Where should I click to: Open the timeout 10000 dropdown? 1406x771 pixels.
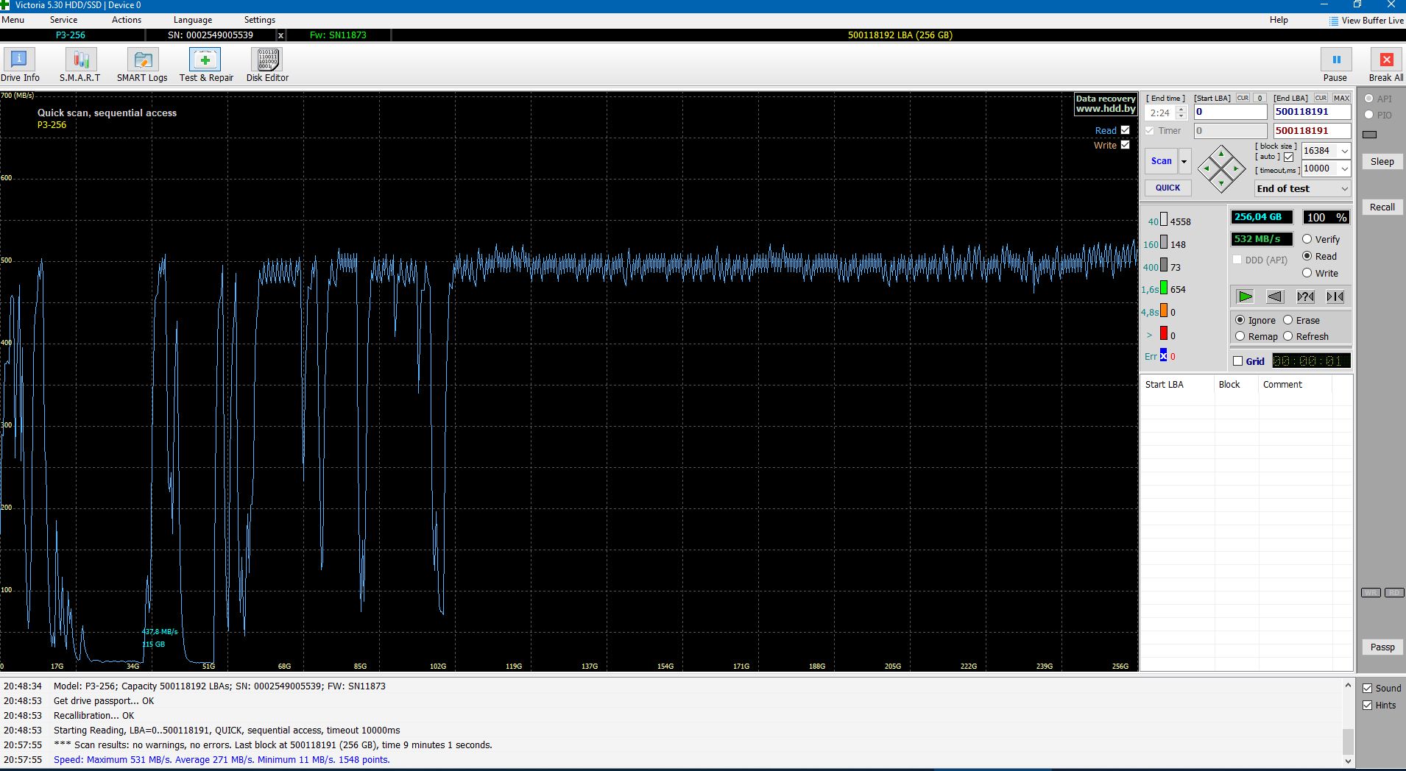pos(1344,168)
